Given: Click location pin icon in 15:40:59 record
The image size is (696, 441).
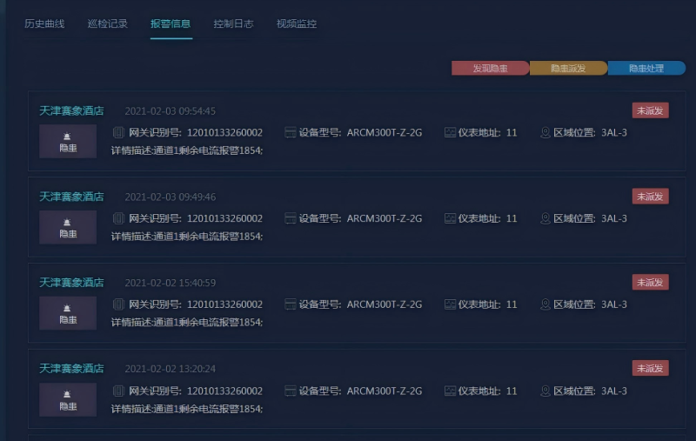Looking at the screenshot, I should [545, 304].
